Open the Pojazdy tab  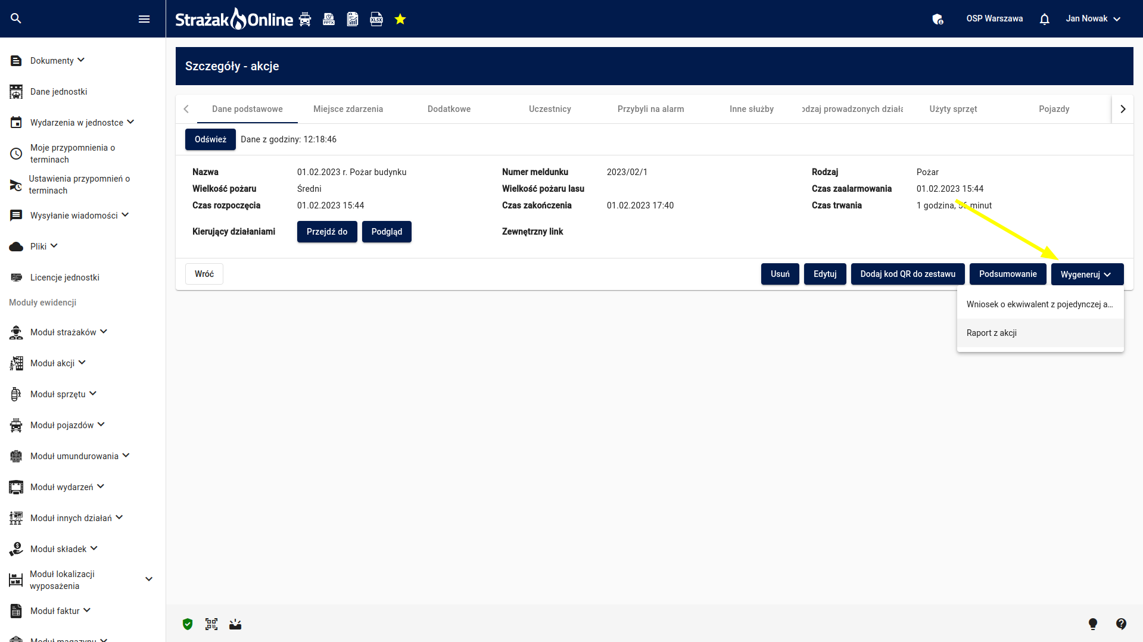(x=1054, y=109)
